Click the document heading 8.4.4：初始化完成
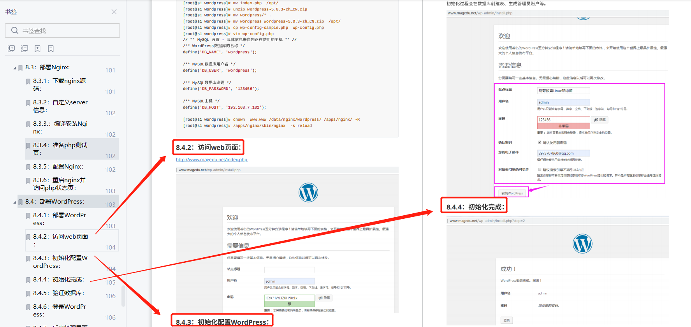The width and height of the screenshot is (691, 327). (475, 207)
